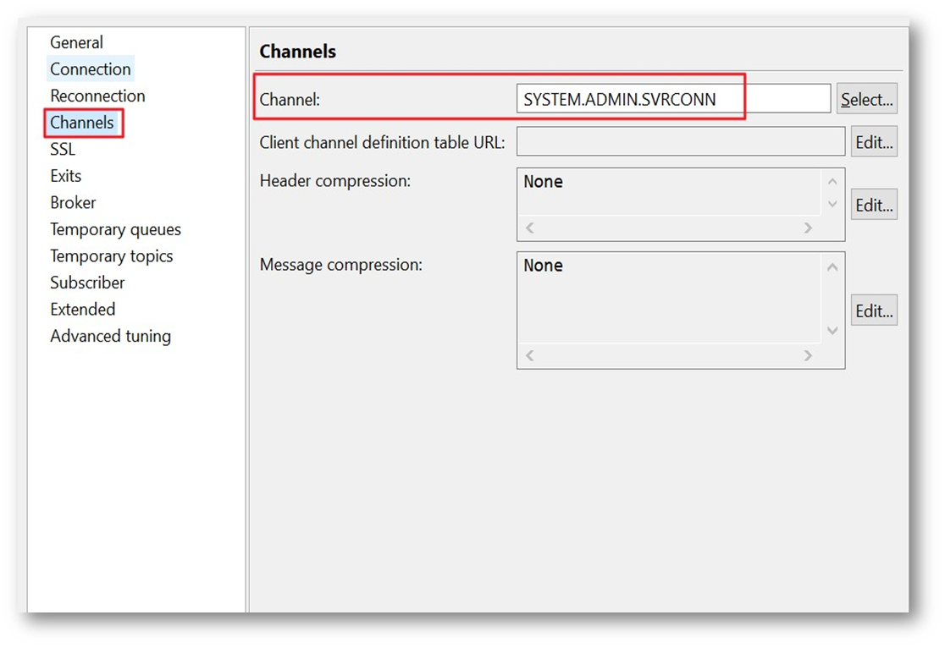The height and width of the screenshot is (648, 945).
Task: Open the General settings page
Action: 76,42
